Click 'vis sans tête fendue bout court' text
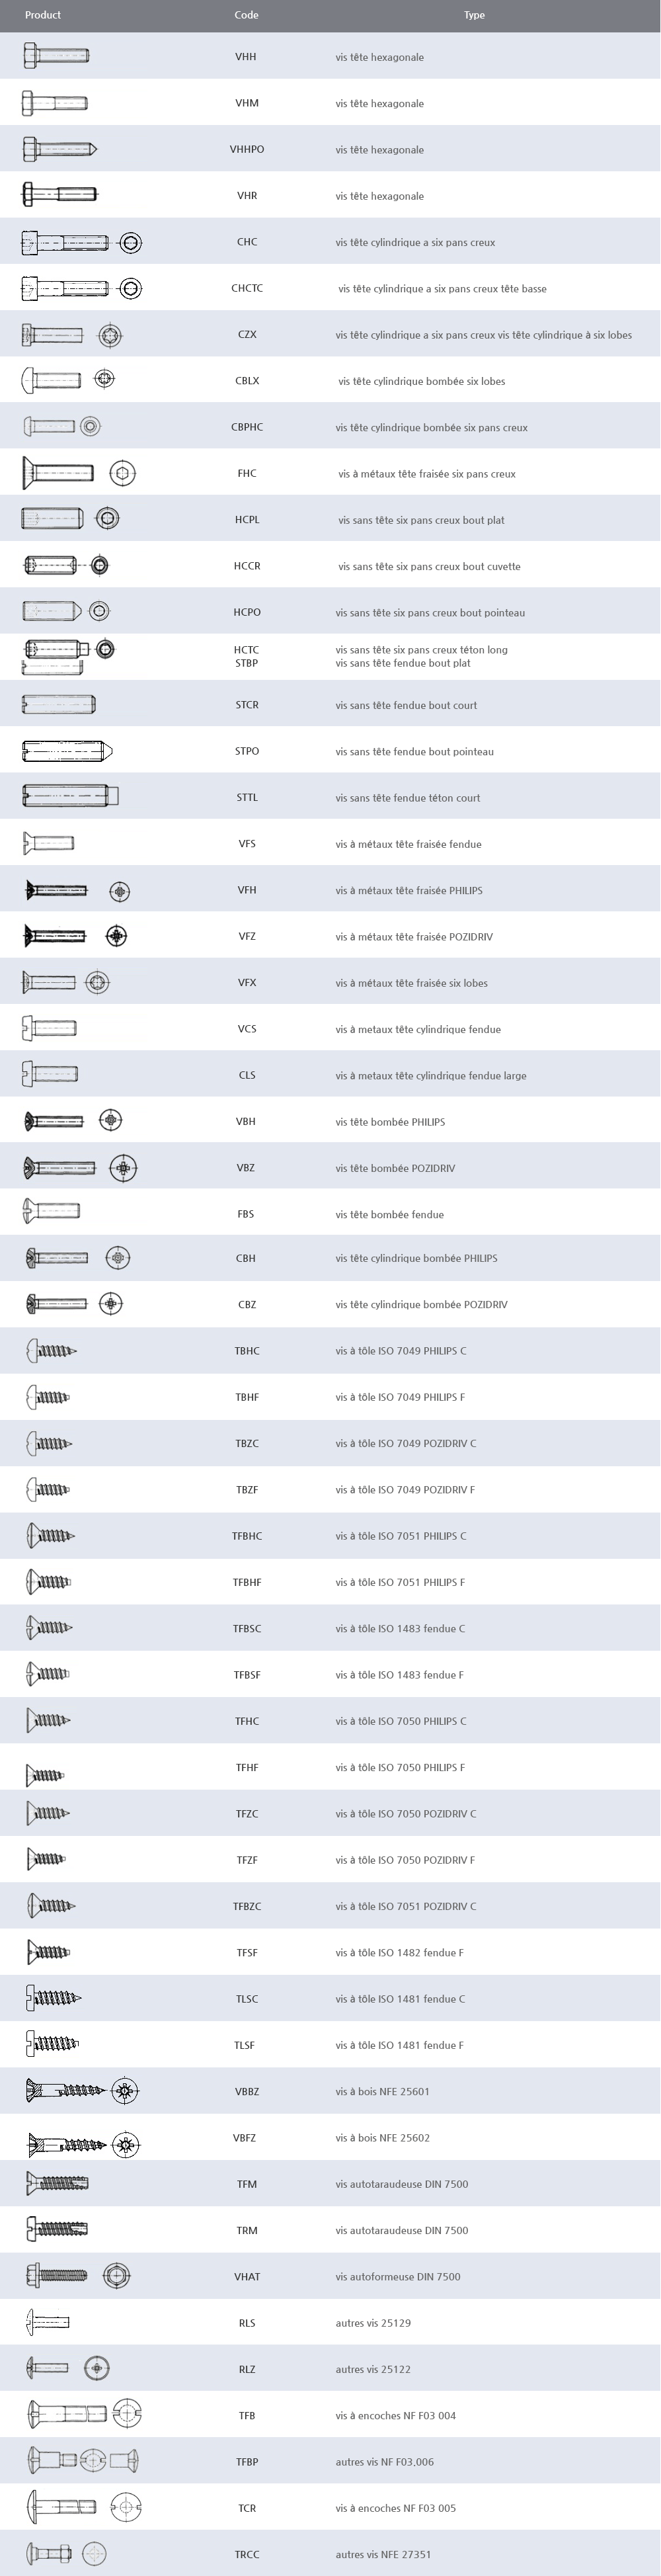The height and width of the screenshot is (2576, 661). click(406, 705)
